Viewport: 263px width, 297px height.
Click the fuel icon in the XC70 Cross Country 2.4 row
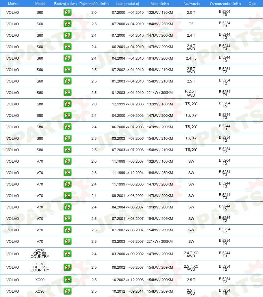pyautogui.click(x=68, y=254)
